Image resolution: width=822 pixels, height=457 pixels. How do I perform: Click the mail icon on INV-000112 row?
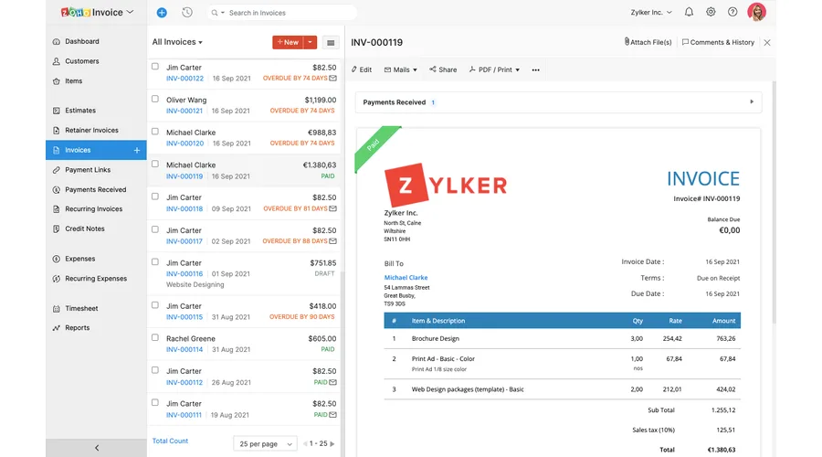point(332,382)
